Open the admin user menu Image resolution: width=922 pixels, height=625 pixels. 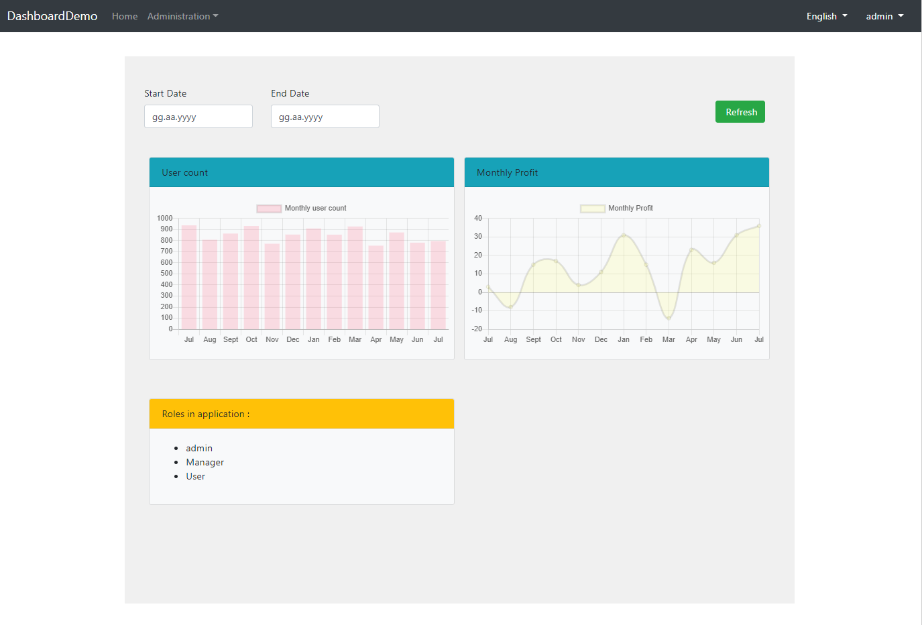point(884,16)
